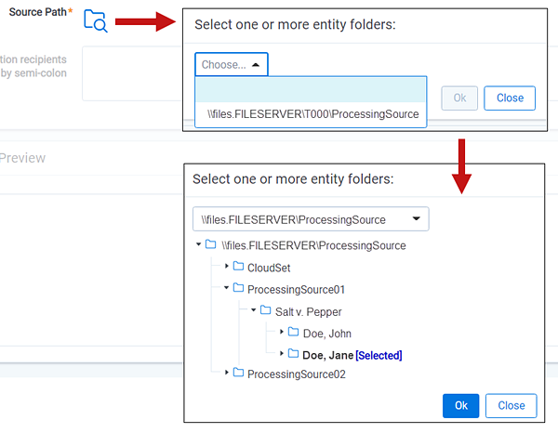Click the Doe, John folder icon
Image resolution: width=558 pixels, height=433 pixels.
tap(293, 332)
